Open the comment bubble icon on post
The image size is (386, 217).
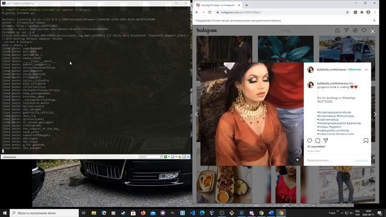(318, 140)
